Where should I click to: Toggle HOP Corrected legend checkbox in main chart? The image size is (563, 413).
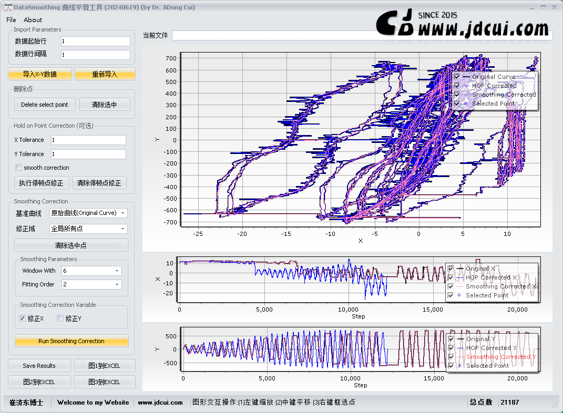click(x=457, y=86)
